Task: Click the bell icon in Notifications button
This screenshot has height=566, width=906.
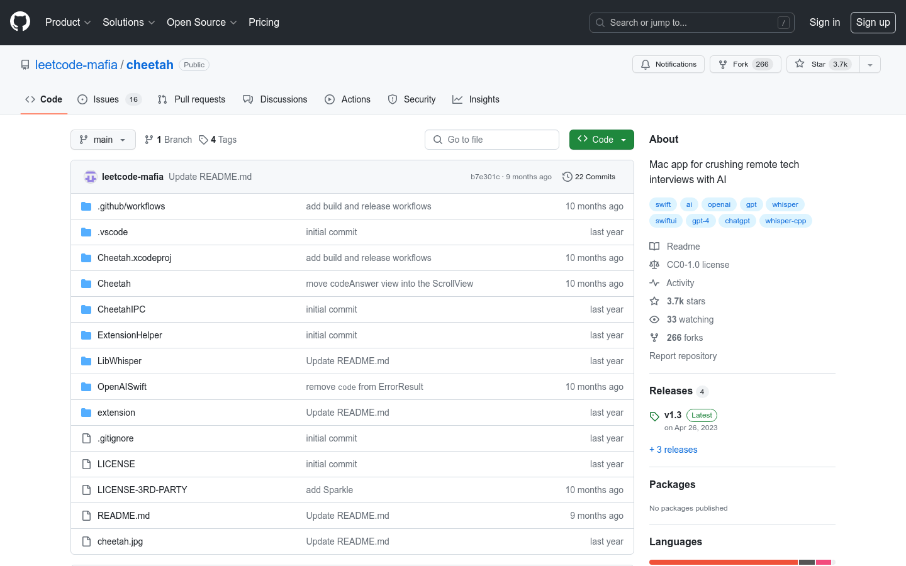Action: [x=646, y=64]
